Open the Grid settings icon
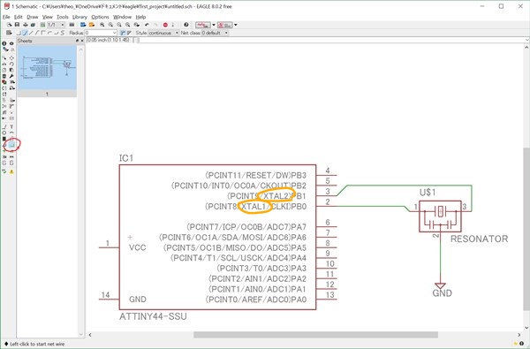530x349 pixels. (9, 33)
